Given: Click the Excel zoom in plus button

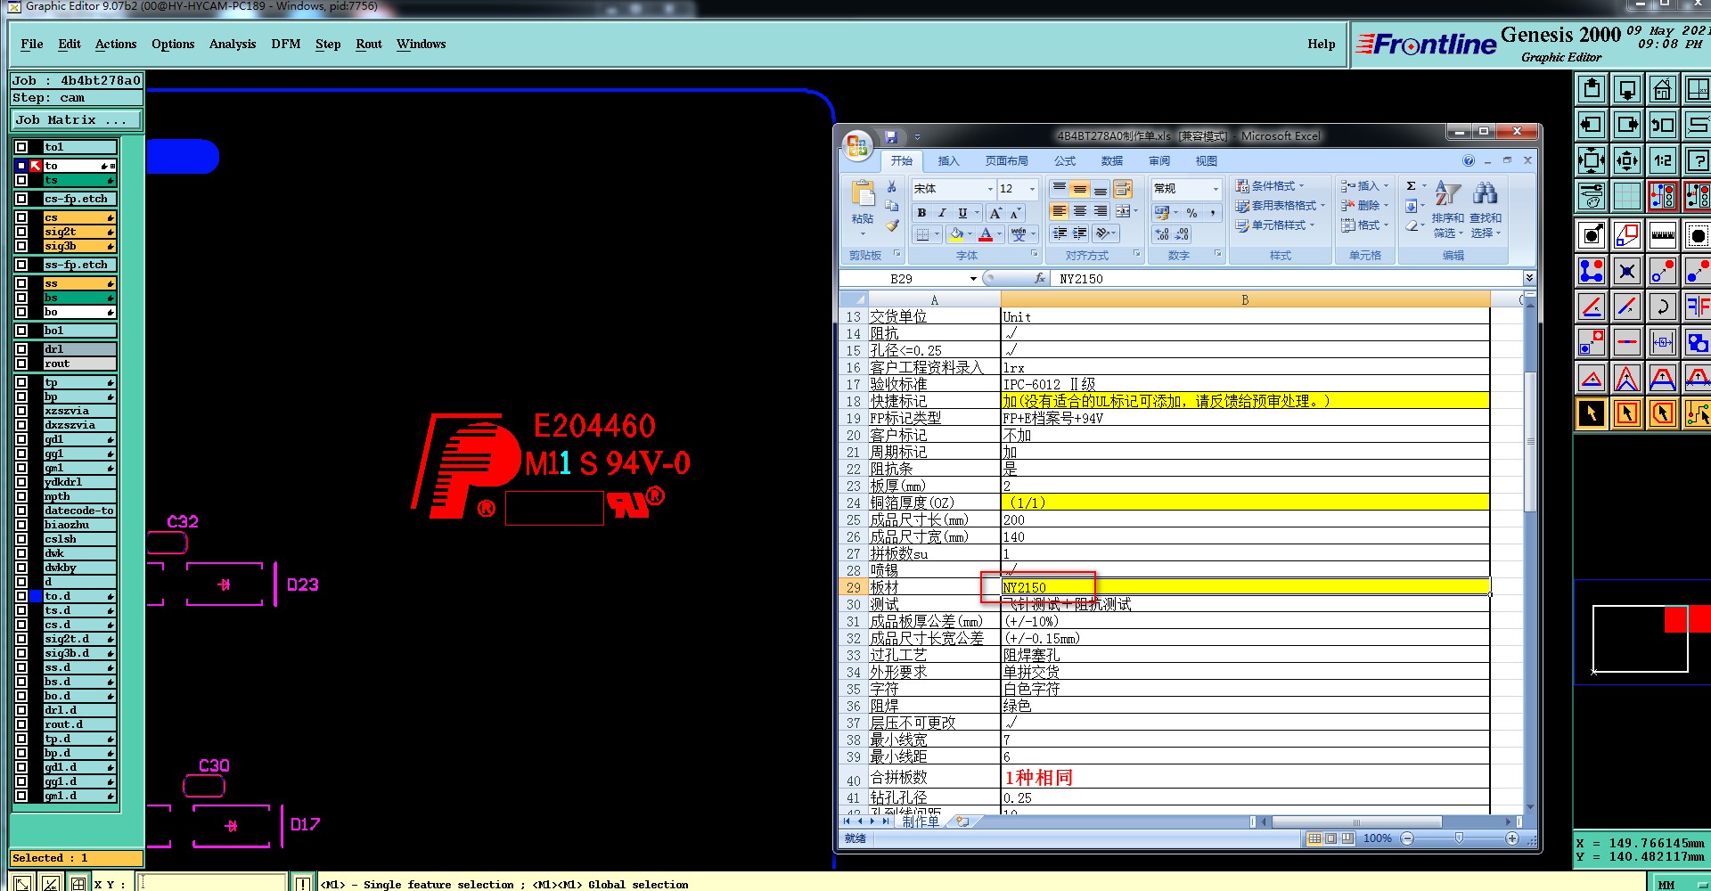Looking at the screenshot, I should pos(1512,838).
